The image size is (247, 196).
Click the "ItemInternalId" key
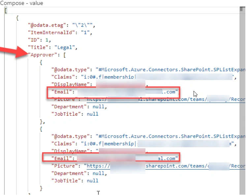[x=51, y=33]
